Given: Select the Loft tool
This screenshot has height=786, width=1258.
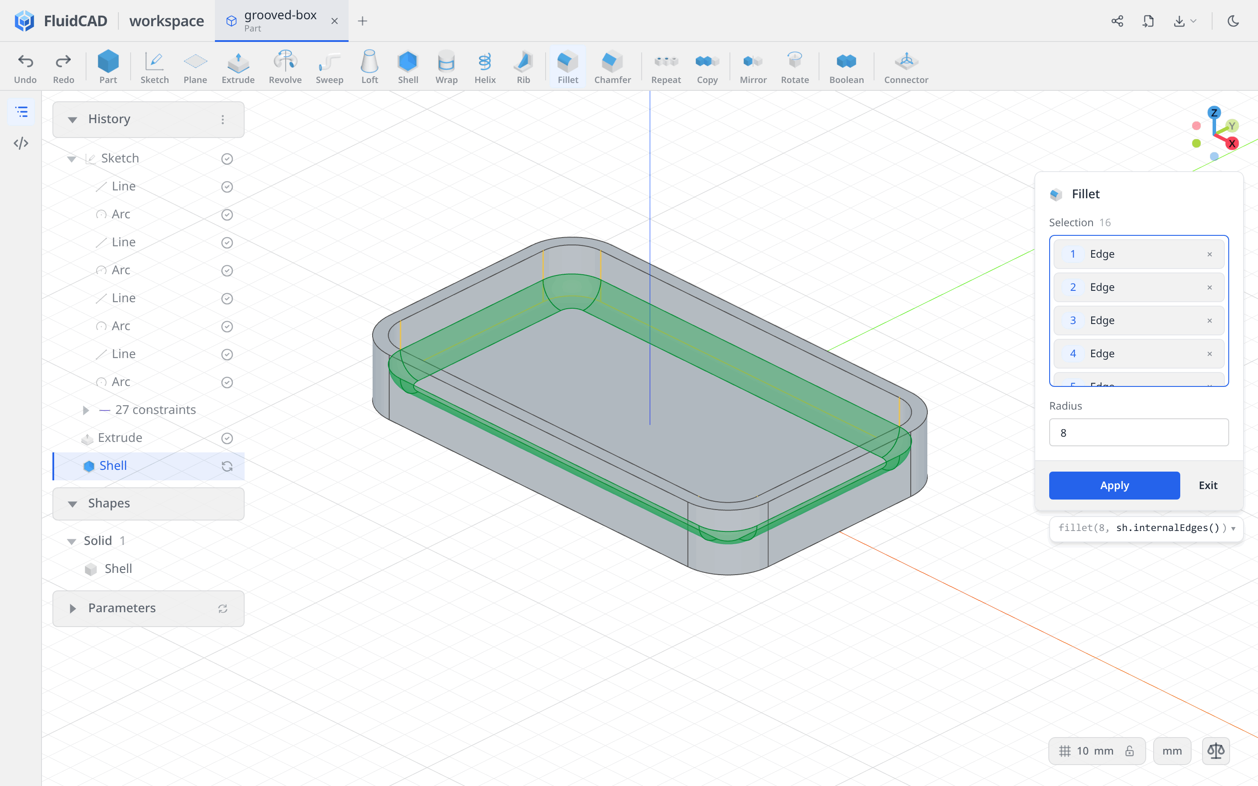Looking at the screenshot, I should click(x=370, y=66).
